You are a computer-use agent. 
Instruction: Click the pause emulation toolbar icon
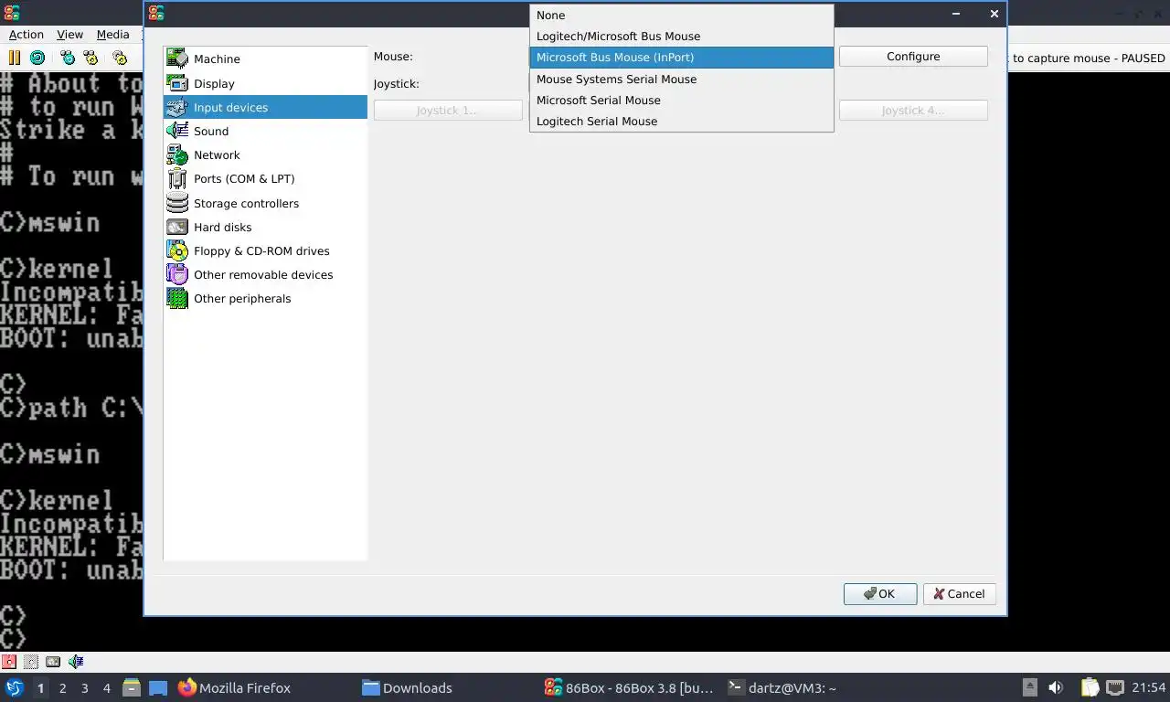click(x=14, y=58)
